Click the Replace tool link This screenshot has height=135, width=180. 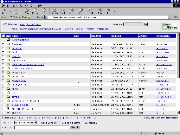click(34, 29)
